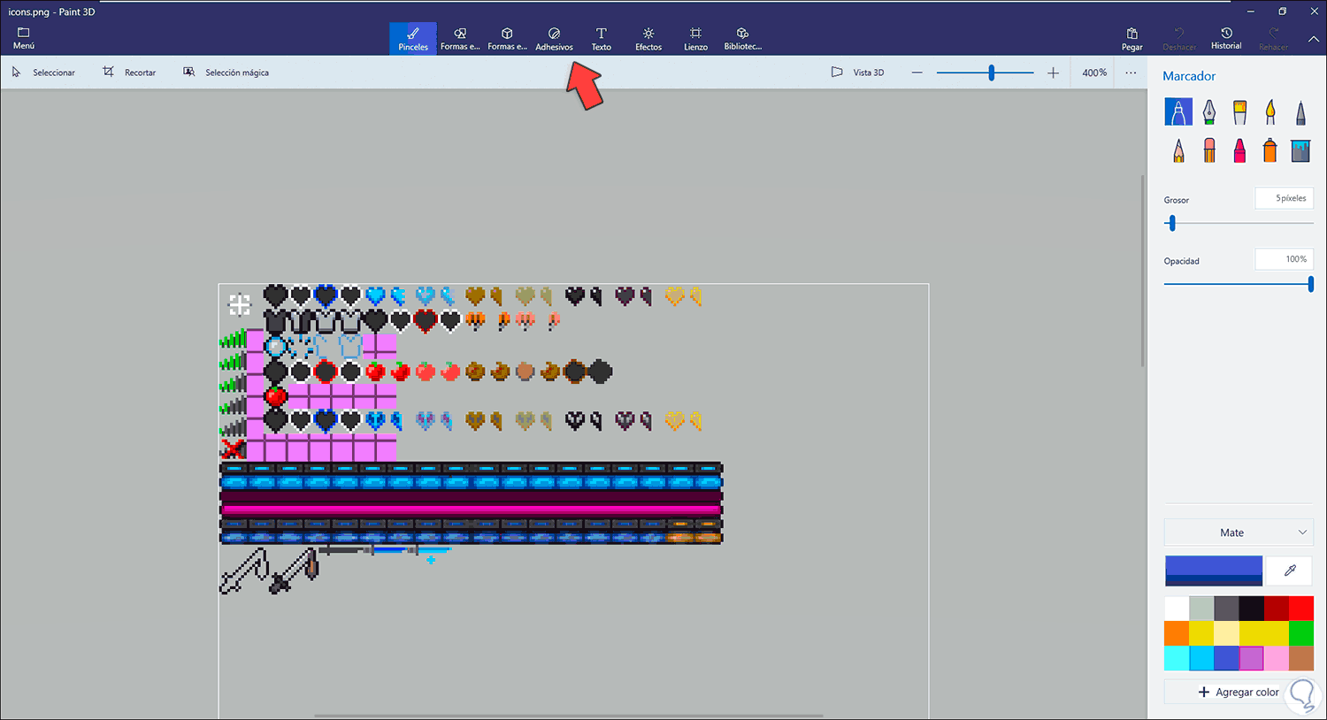Click the vertical canvas scrollbar
This screenshot has height=720, width=1327.
coord(1142,272)
